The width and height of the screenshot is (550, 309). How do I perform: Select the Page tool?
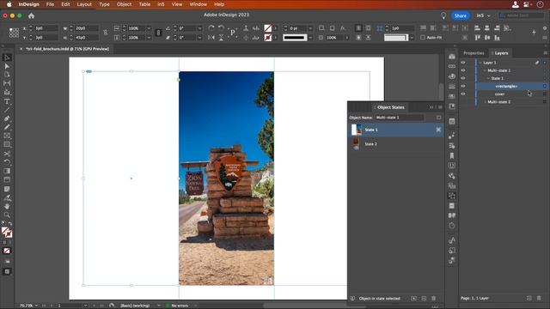(7, 75)
